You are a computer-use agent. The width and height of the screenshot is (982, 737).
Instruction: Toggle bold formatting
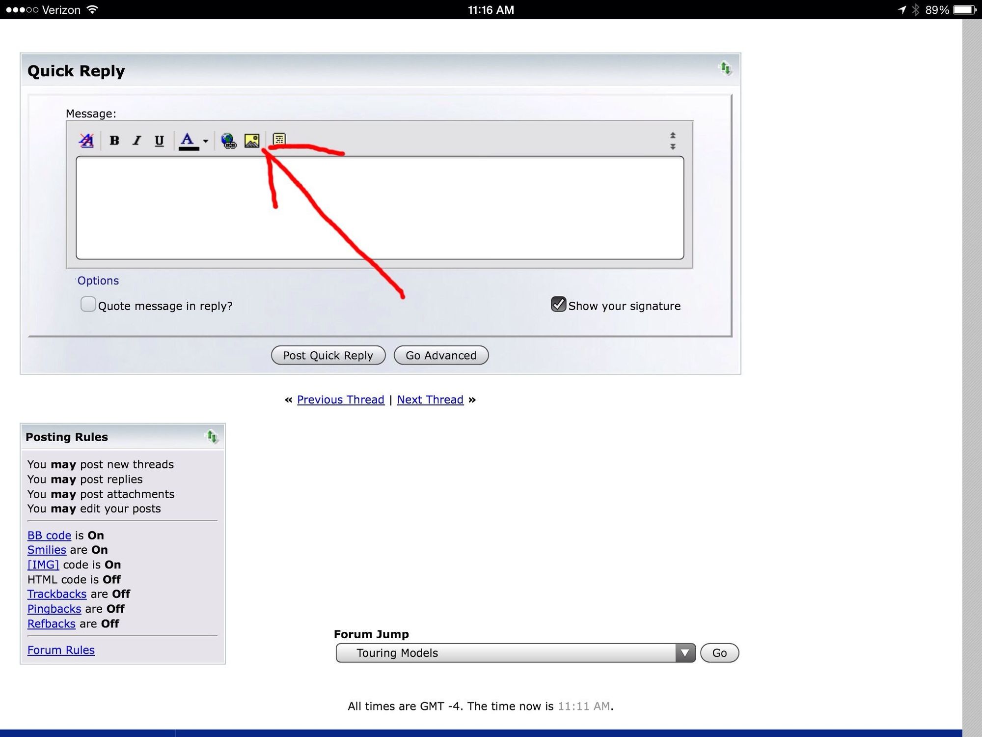coord(114,141)
